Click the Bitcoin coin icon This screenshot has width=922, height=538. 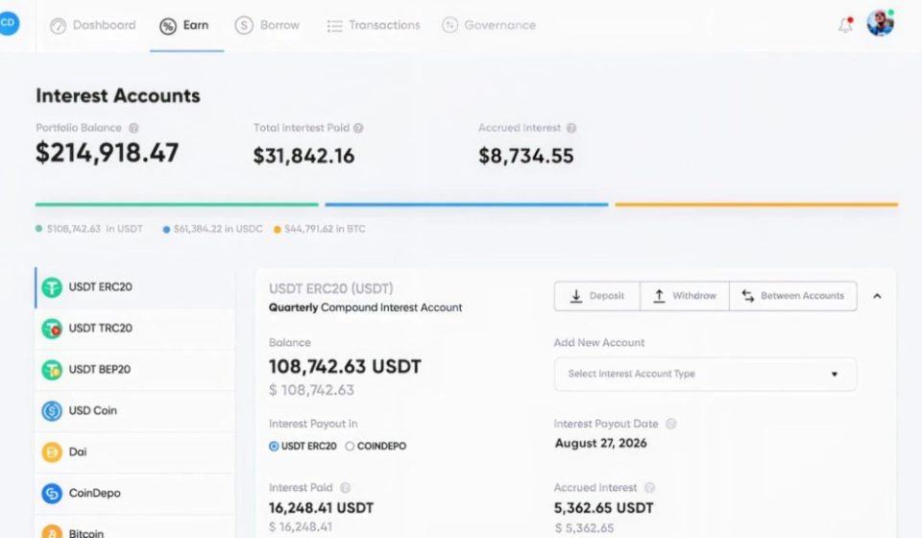click(52, 532)
